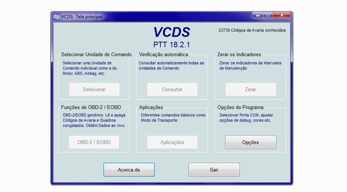Click the Zerar service reset button
The image size is (347, 192).
tap(250, 89)
